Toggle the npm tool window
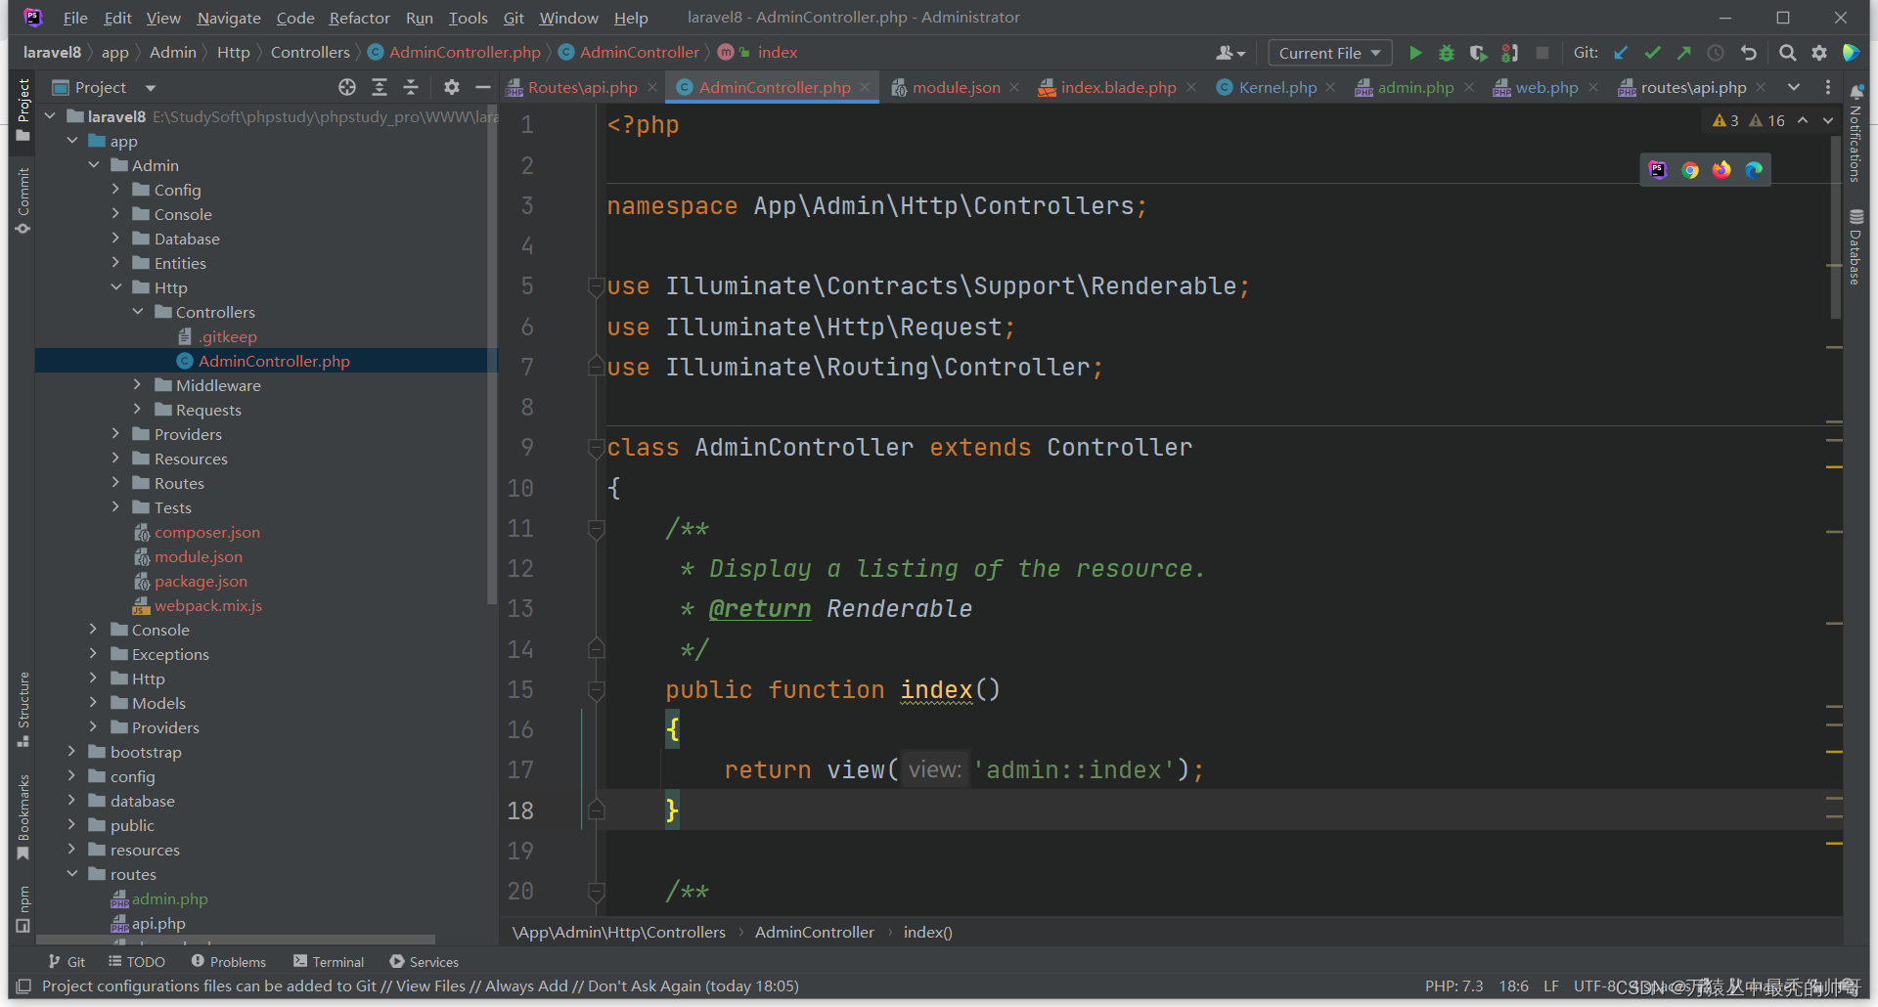 tap(23, 908)
